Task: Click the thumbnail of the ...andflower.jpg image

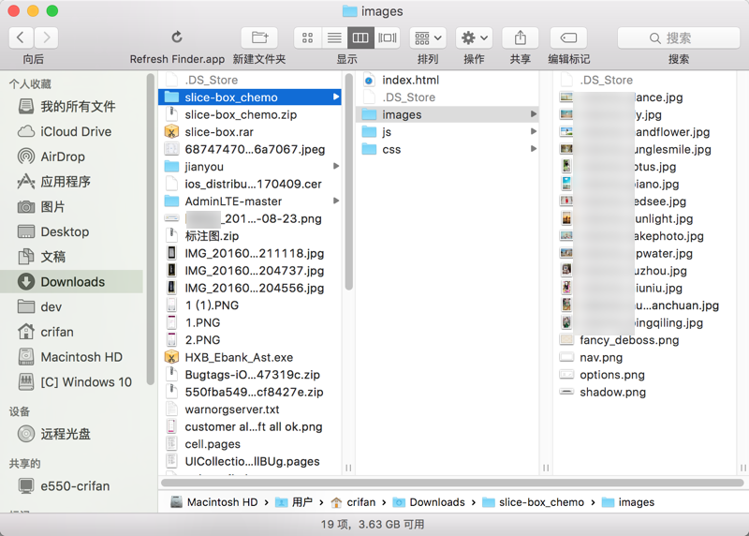Action: coord(566,131)
